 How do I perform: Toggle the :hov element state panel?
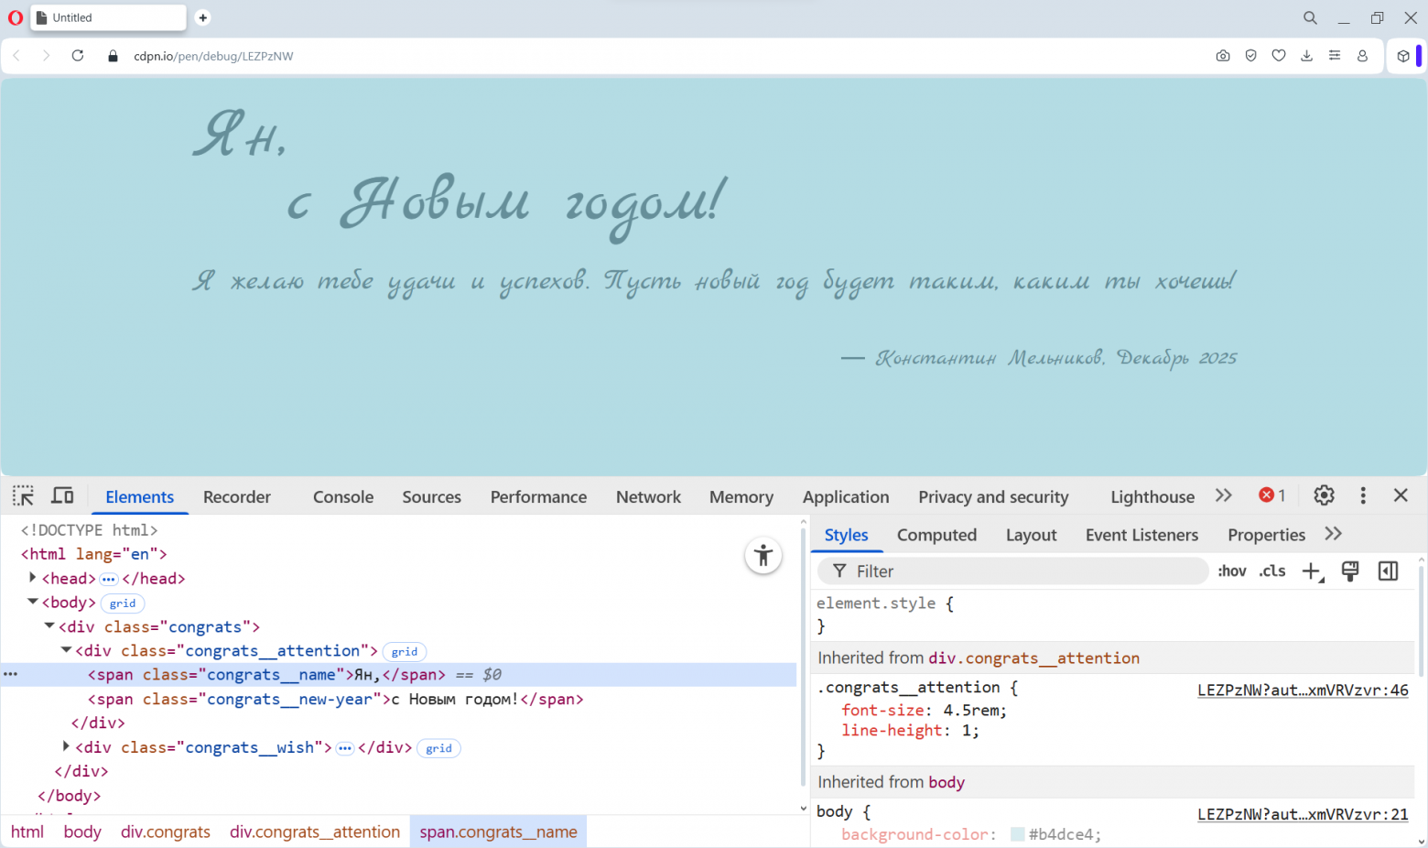coord(1232,571)
